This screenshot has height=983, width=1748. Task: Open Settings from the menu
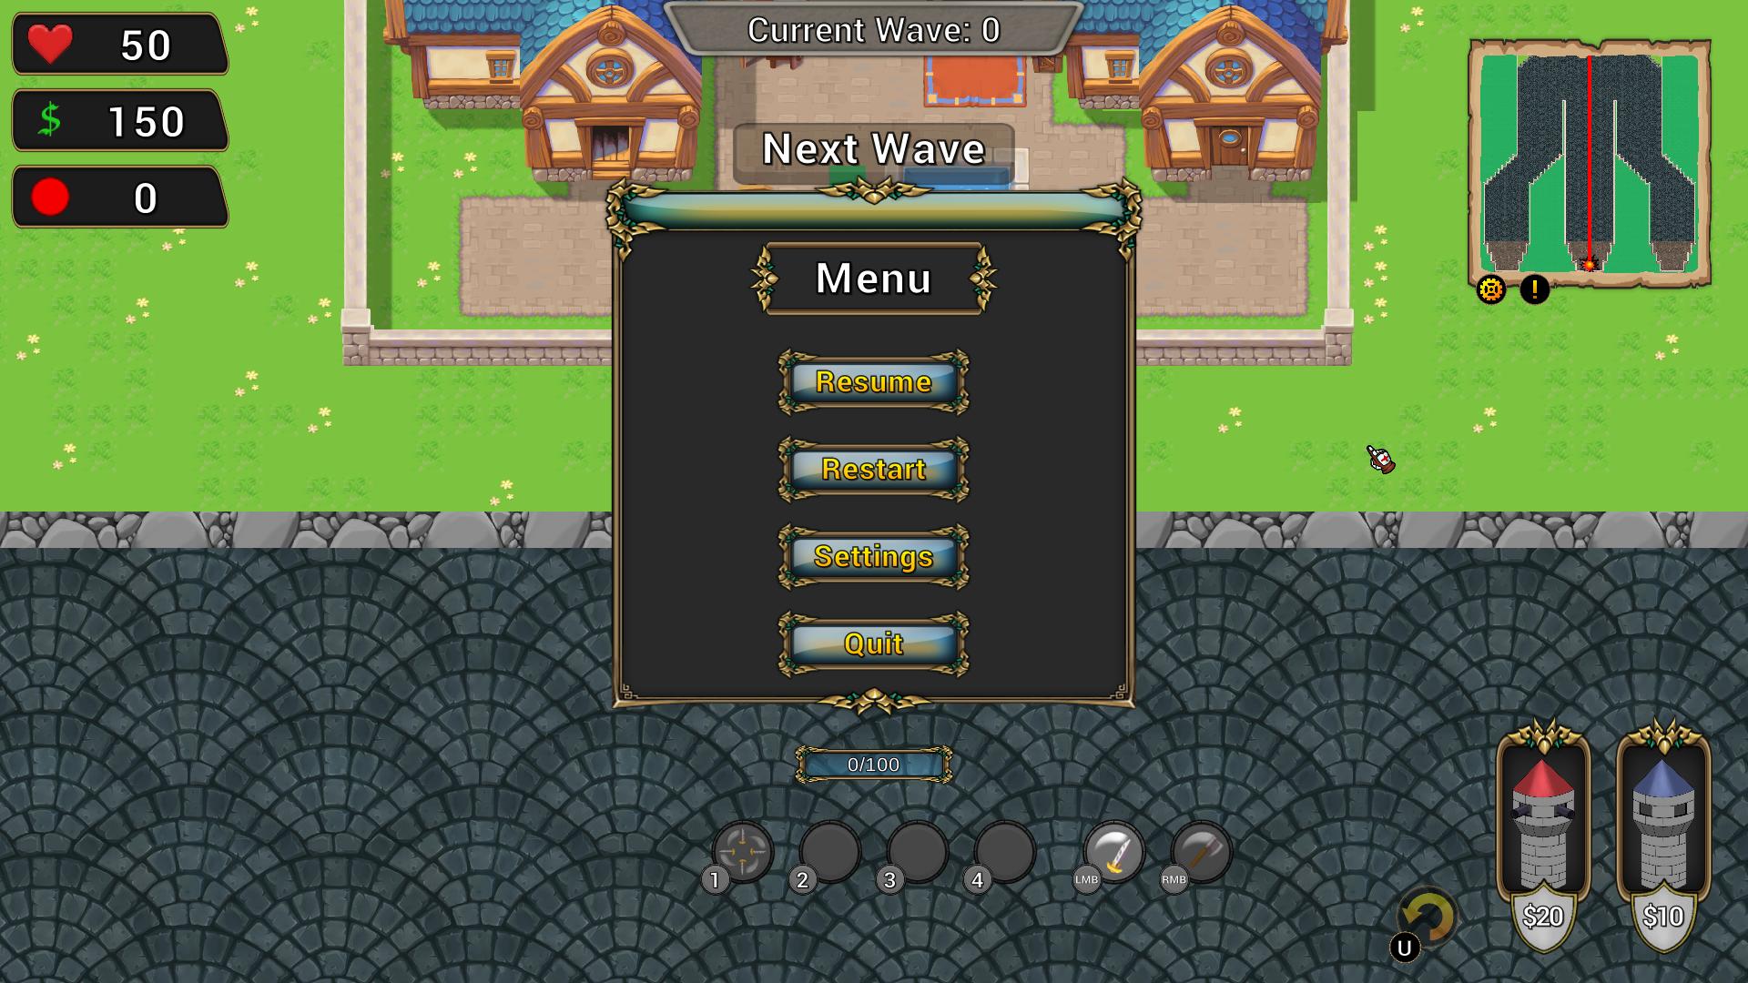(874, 556)
